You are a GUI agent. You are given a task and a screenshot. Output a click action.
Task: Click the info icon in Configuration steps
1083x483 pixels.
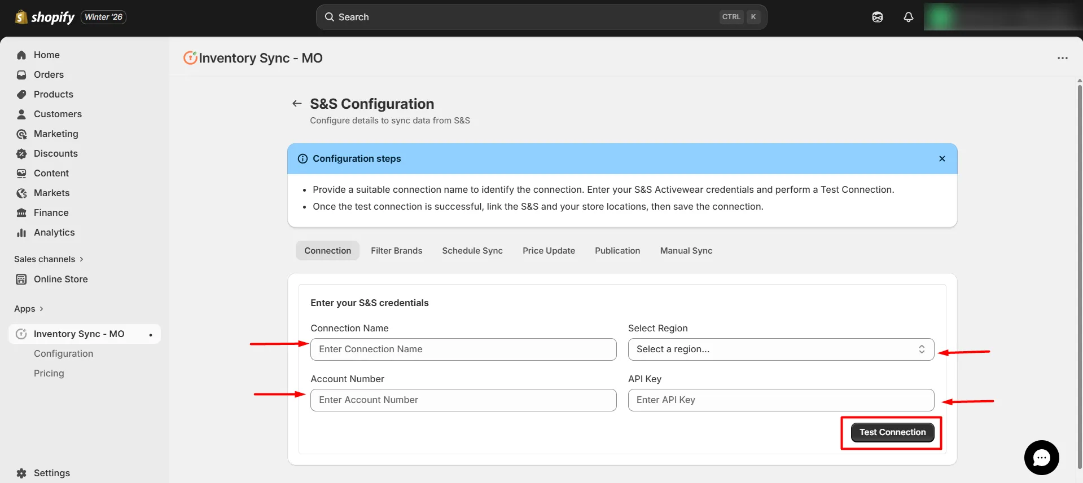point(302,158)
